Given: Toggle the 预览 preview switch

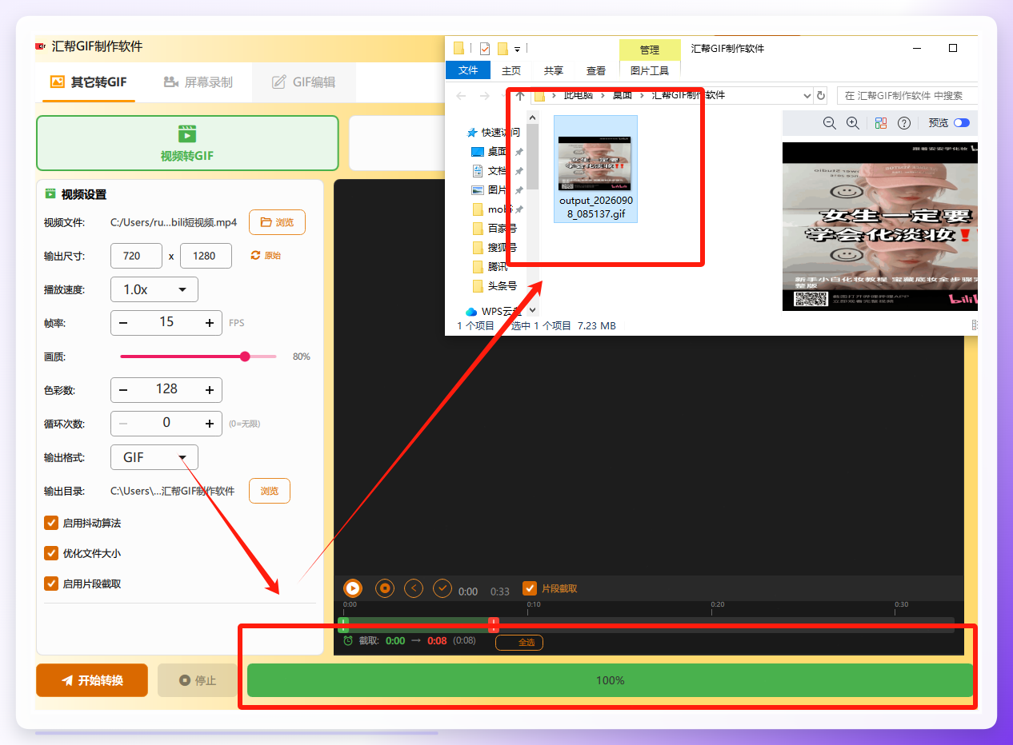Looking at the screenshot, I should pos(961,123).
